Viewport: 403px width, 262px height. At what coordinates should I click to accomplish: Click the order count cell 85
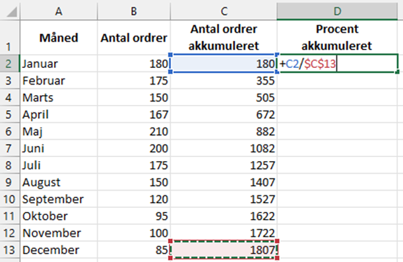134,250
